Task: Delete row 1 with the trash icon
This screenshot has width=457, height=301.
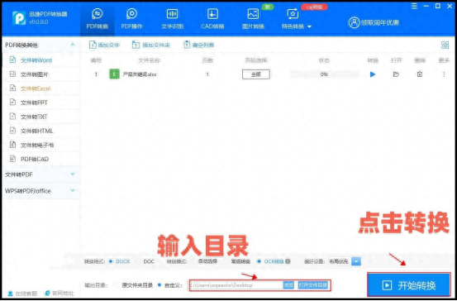Action: tap(420, 74)
